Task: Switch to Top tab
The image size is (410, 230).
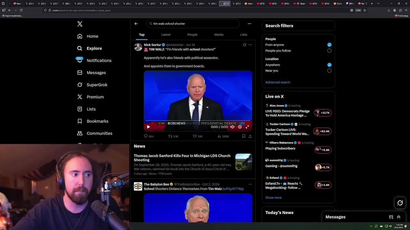Action: coord(142,34)
